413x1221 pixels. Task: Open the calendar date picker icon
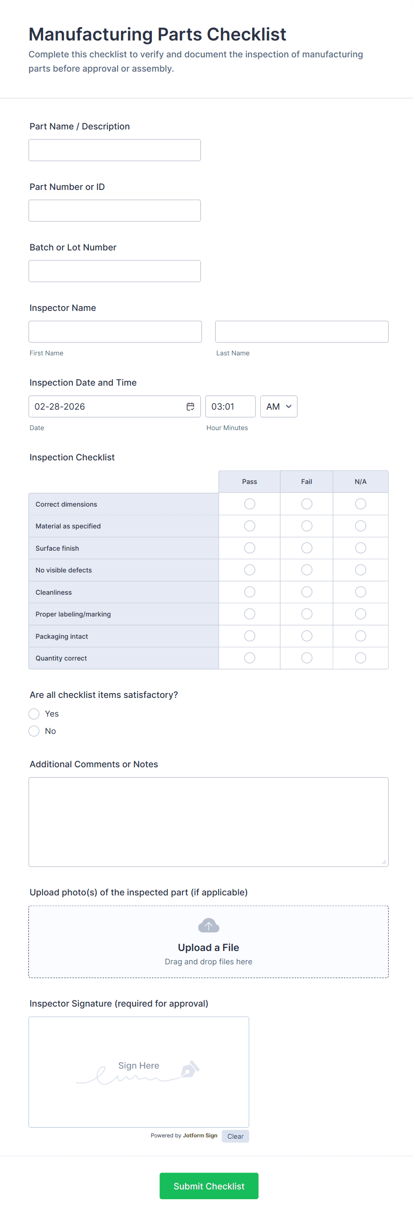click(x=190, y=406)
